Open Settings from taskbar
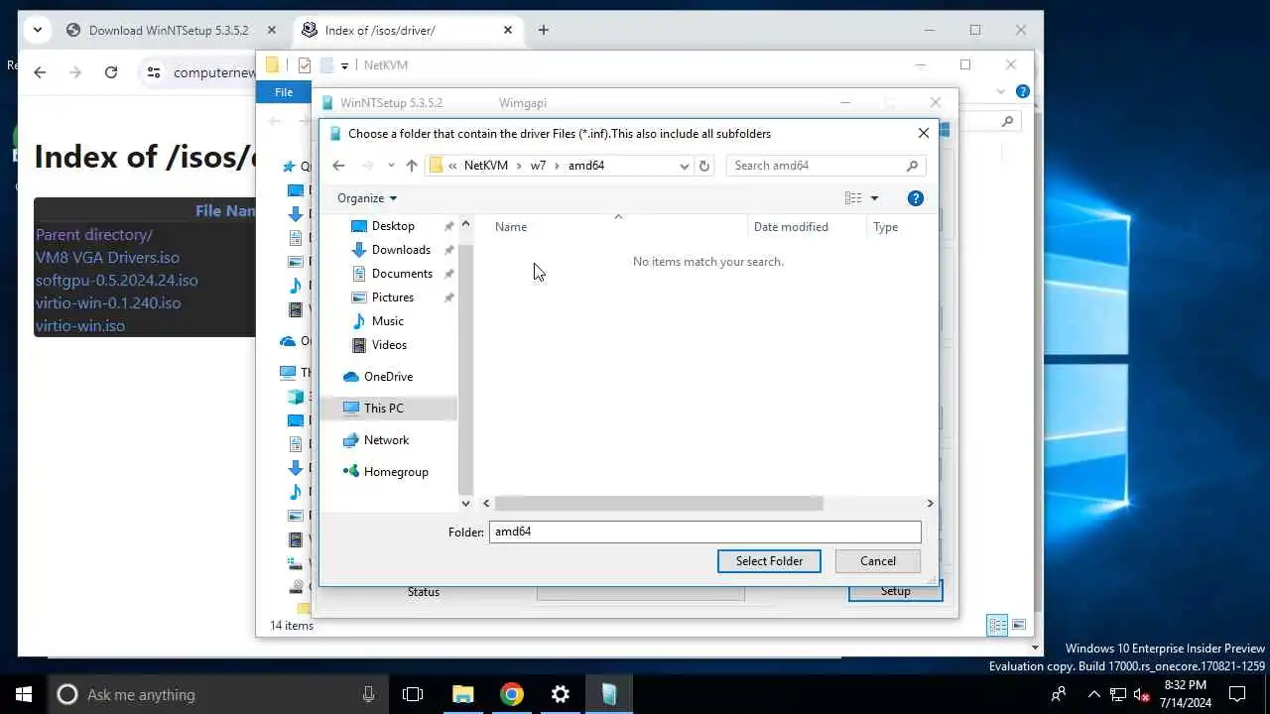Image resolution: width=1270 pixels, height=714 pixels. tap(561, 694)
